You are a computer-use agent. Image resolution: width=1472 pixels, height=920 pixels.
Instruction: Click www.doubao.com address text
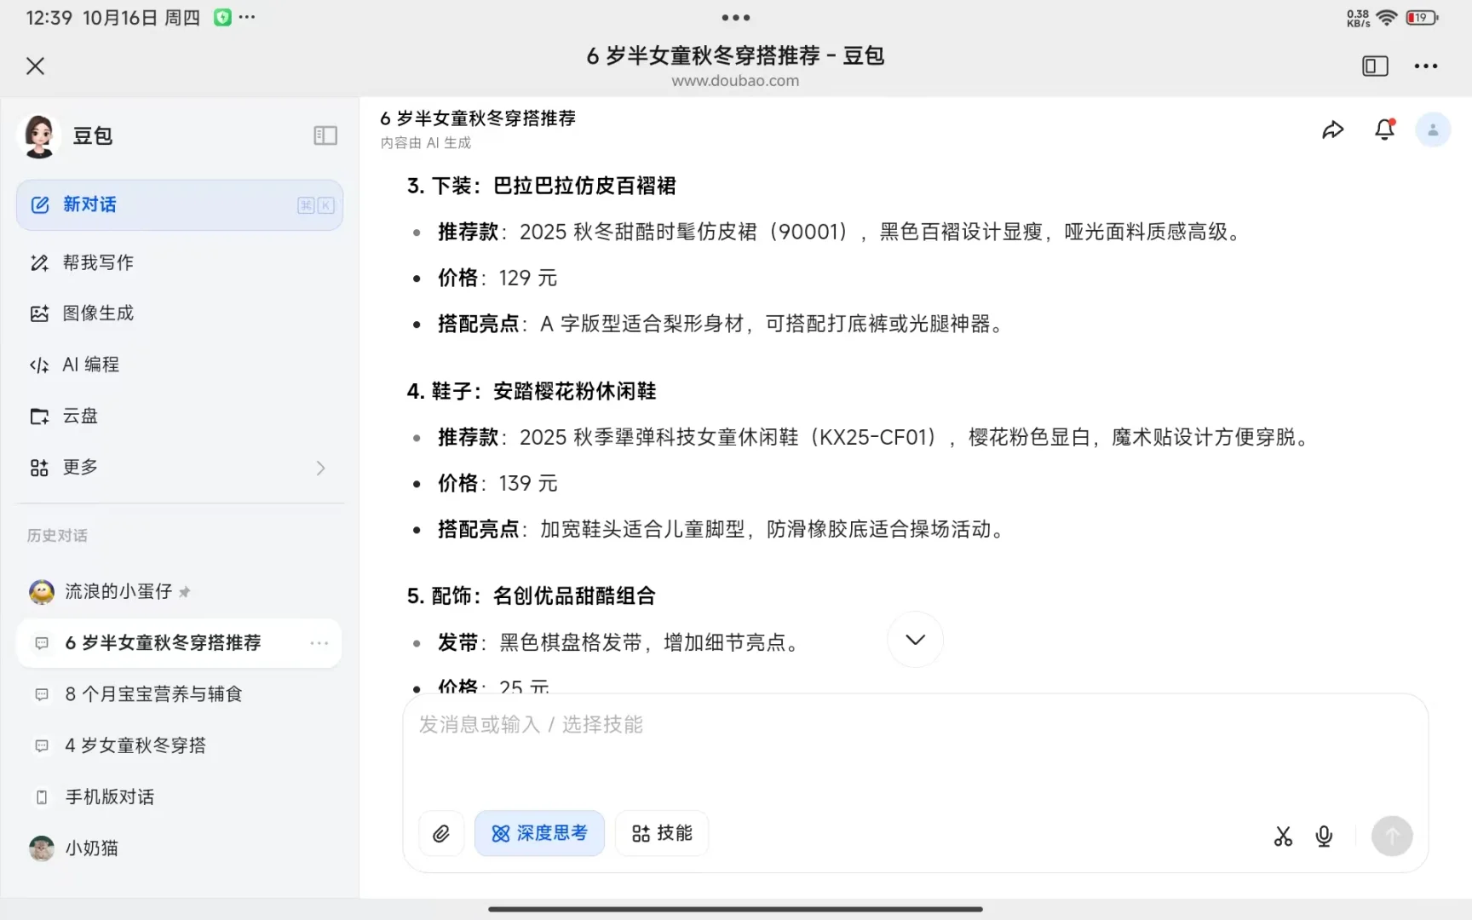click(735, 81)
